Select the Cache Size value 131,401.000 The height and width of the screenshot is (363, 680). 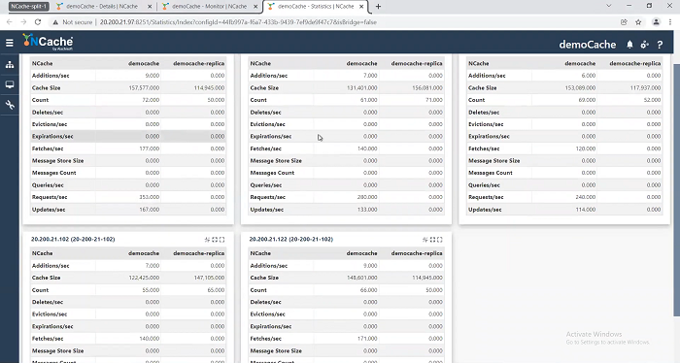pyautogui.click(x=361, y=88)
